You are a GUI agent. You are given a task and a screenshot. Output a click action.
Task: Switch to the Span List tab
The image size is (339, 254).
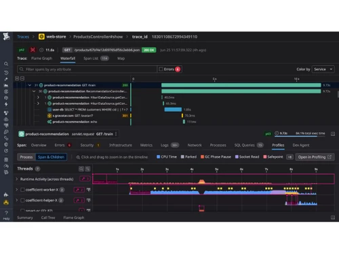96,58
